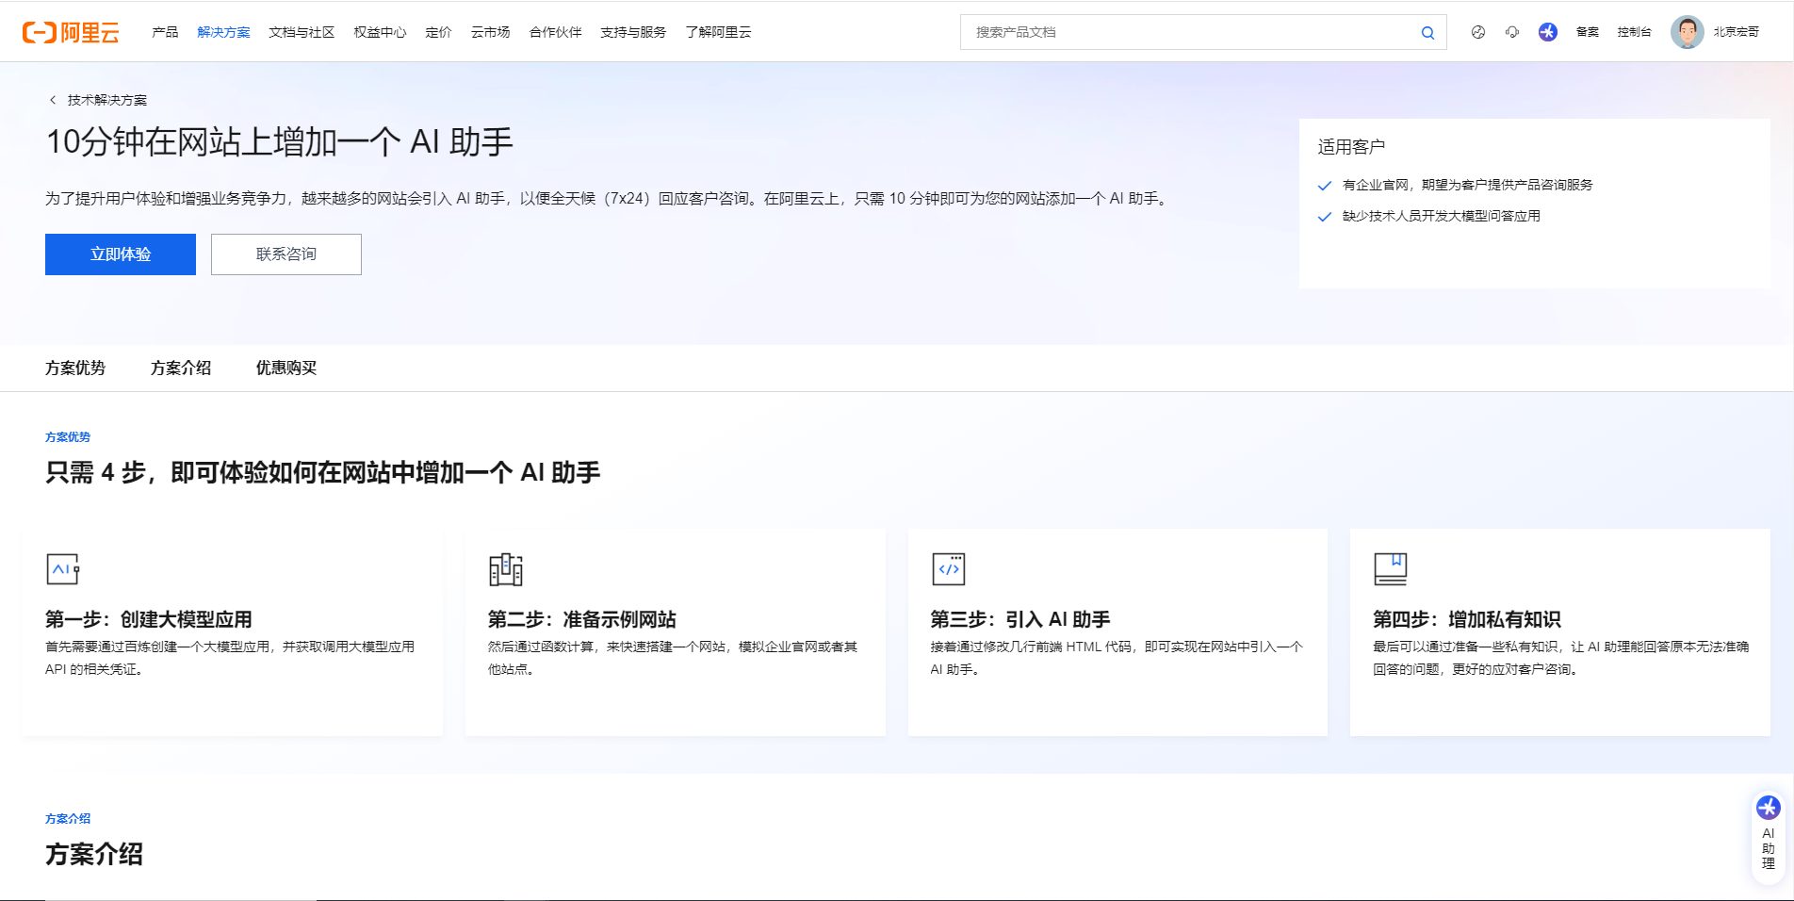Open the 支持与服务 menu
1794x901 pixels.
[633, 32]
